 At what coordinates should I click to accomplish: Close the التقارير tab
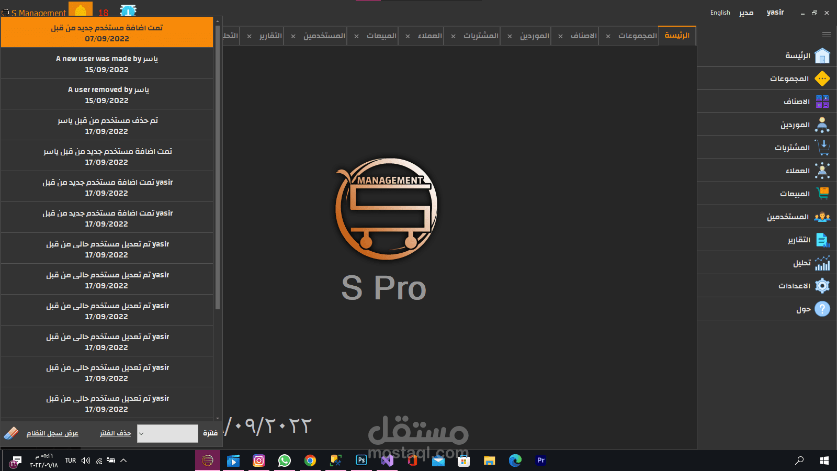[249, 36]
